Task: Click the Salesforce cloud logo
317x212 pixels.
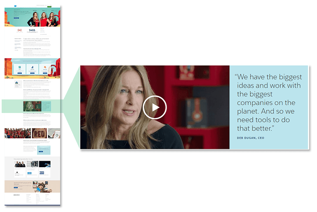Action: (x=16, y=6)
